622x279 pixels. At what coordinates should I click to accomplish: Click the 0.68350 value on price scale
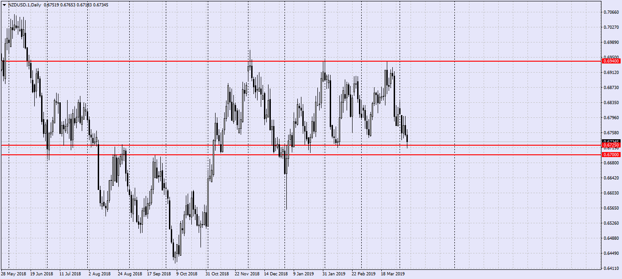click(x=611, y=103)
